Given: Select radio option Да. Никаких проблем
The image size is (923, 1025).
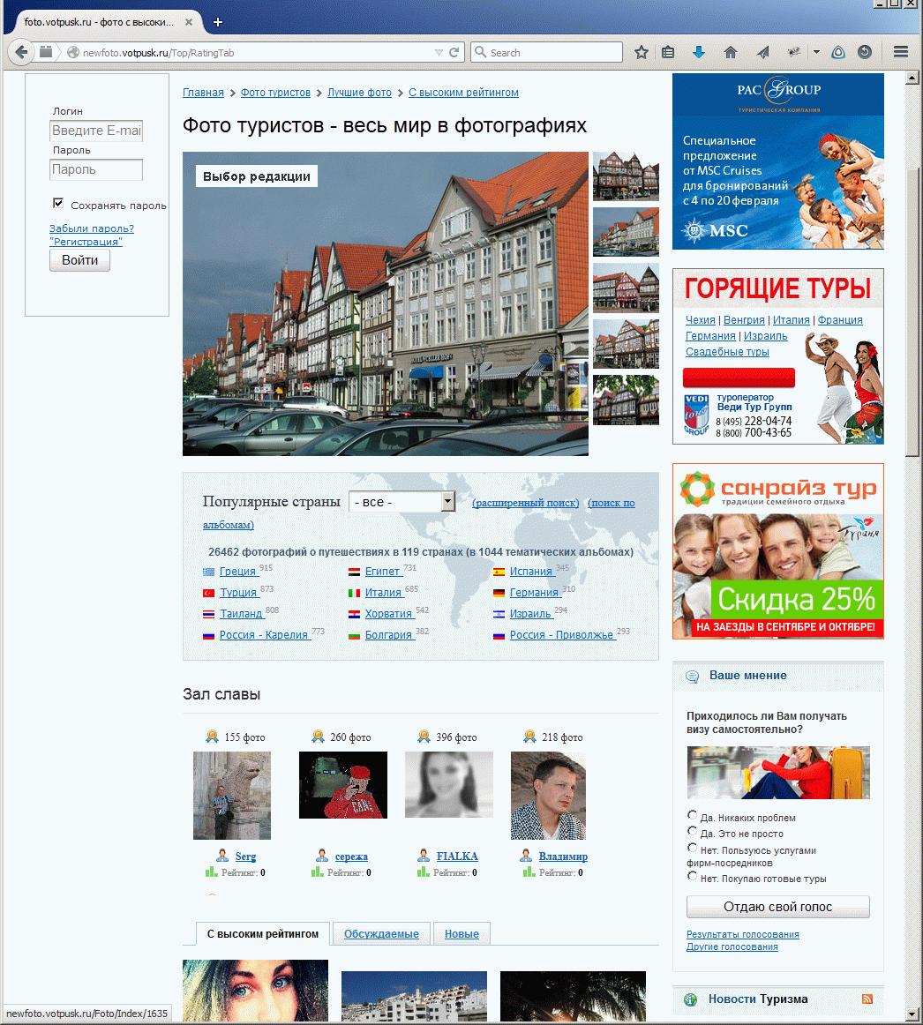Looking at the screenshot, I should click(692, 815).
